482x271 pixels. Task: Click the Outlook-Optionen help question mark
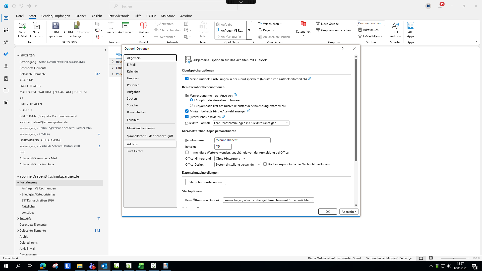point(342,49)
